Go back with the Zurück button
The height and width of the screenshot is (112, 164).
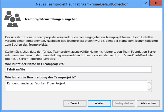pos(75,104)
